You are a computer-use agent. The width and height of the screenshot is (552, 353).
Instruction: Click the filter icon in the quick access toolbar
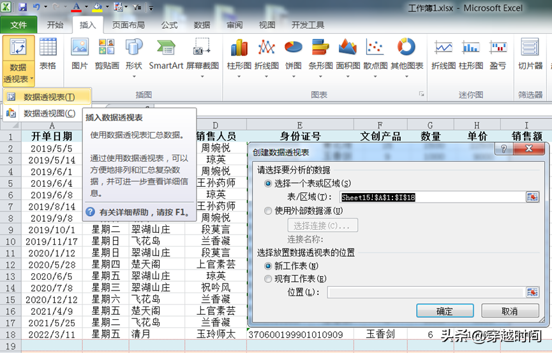[x=137, y=7]
